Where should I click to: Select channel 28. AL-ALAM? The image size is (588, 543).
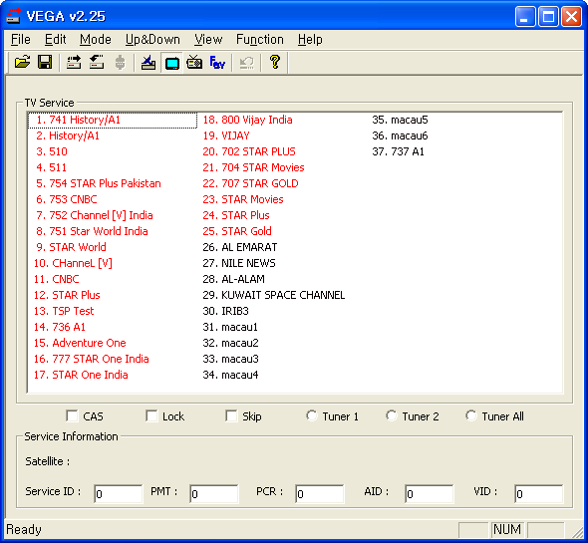(x=233, y=279)
